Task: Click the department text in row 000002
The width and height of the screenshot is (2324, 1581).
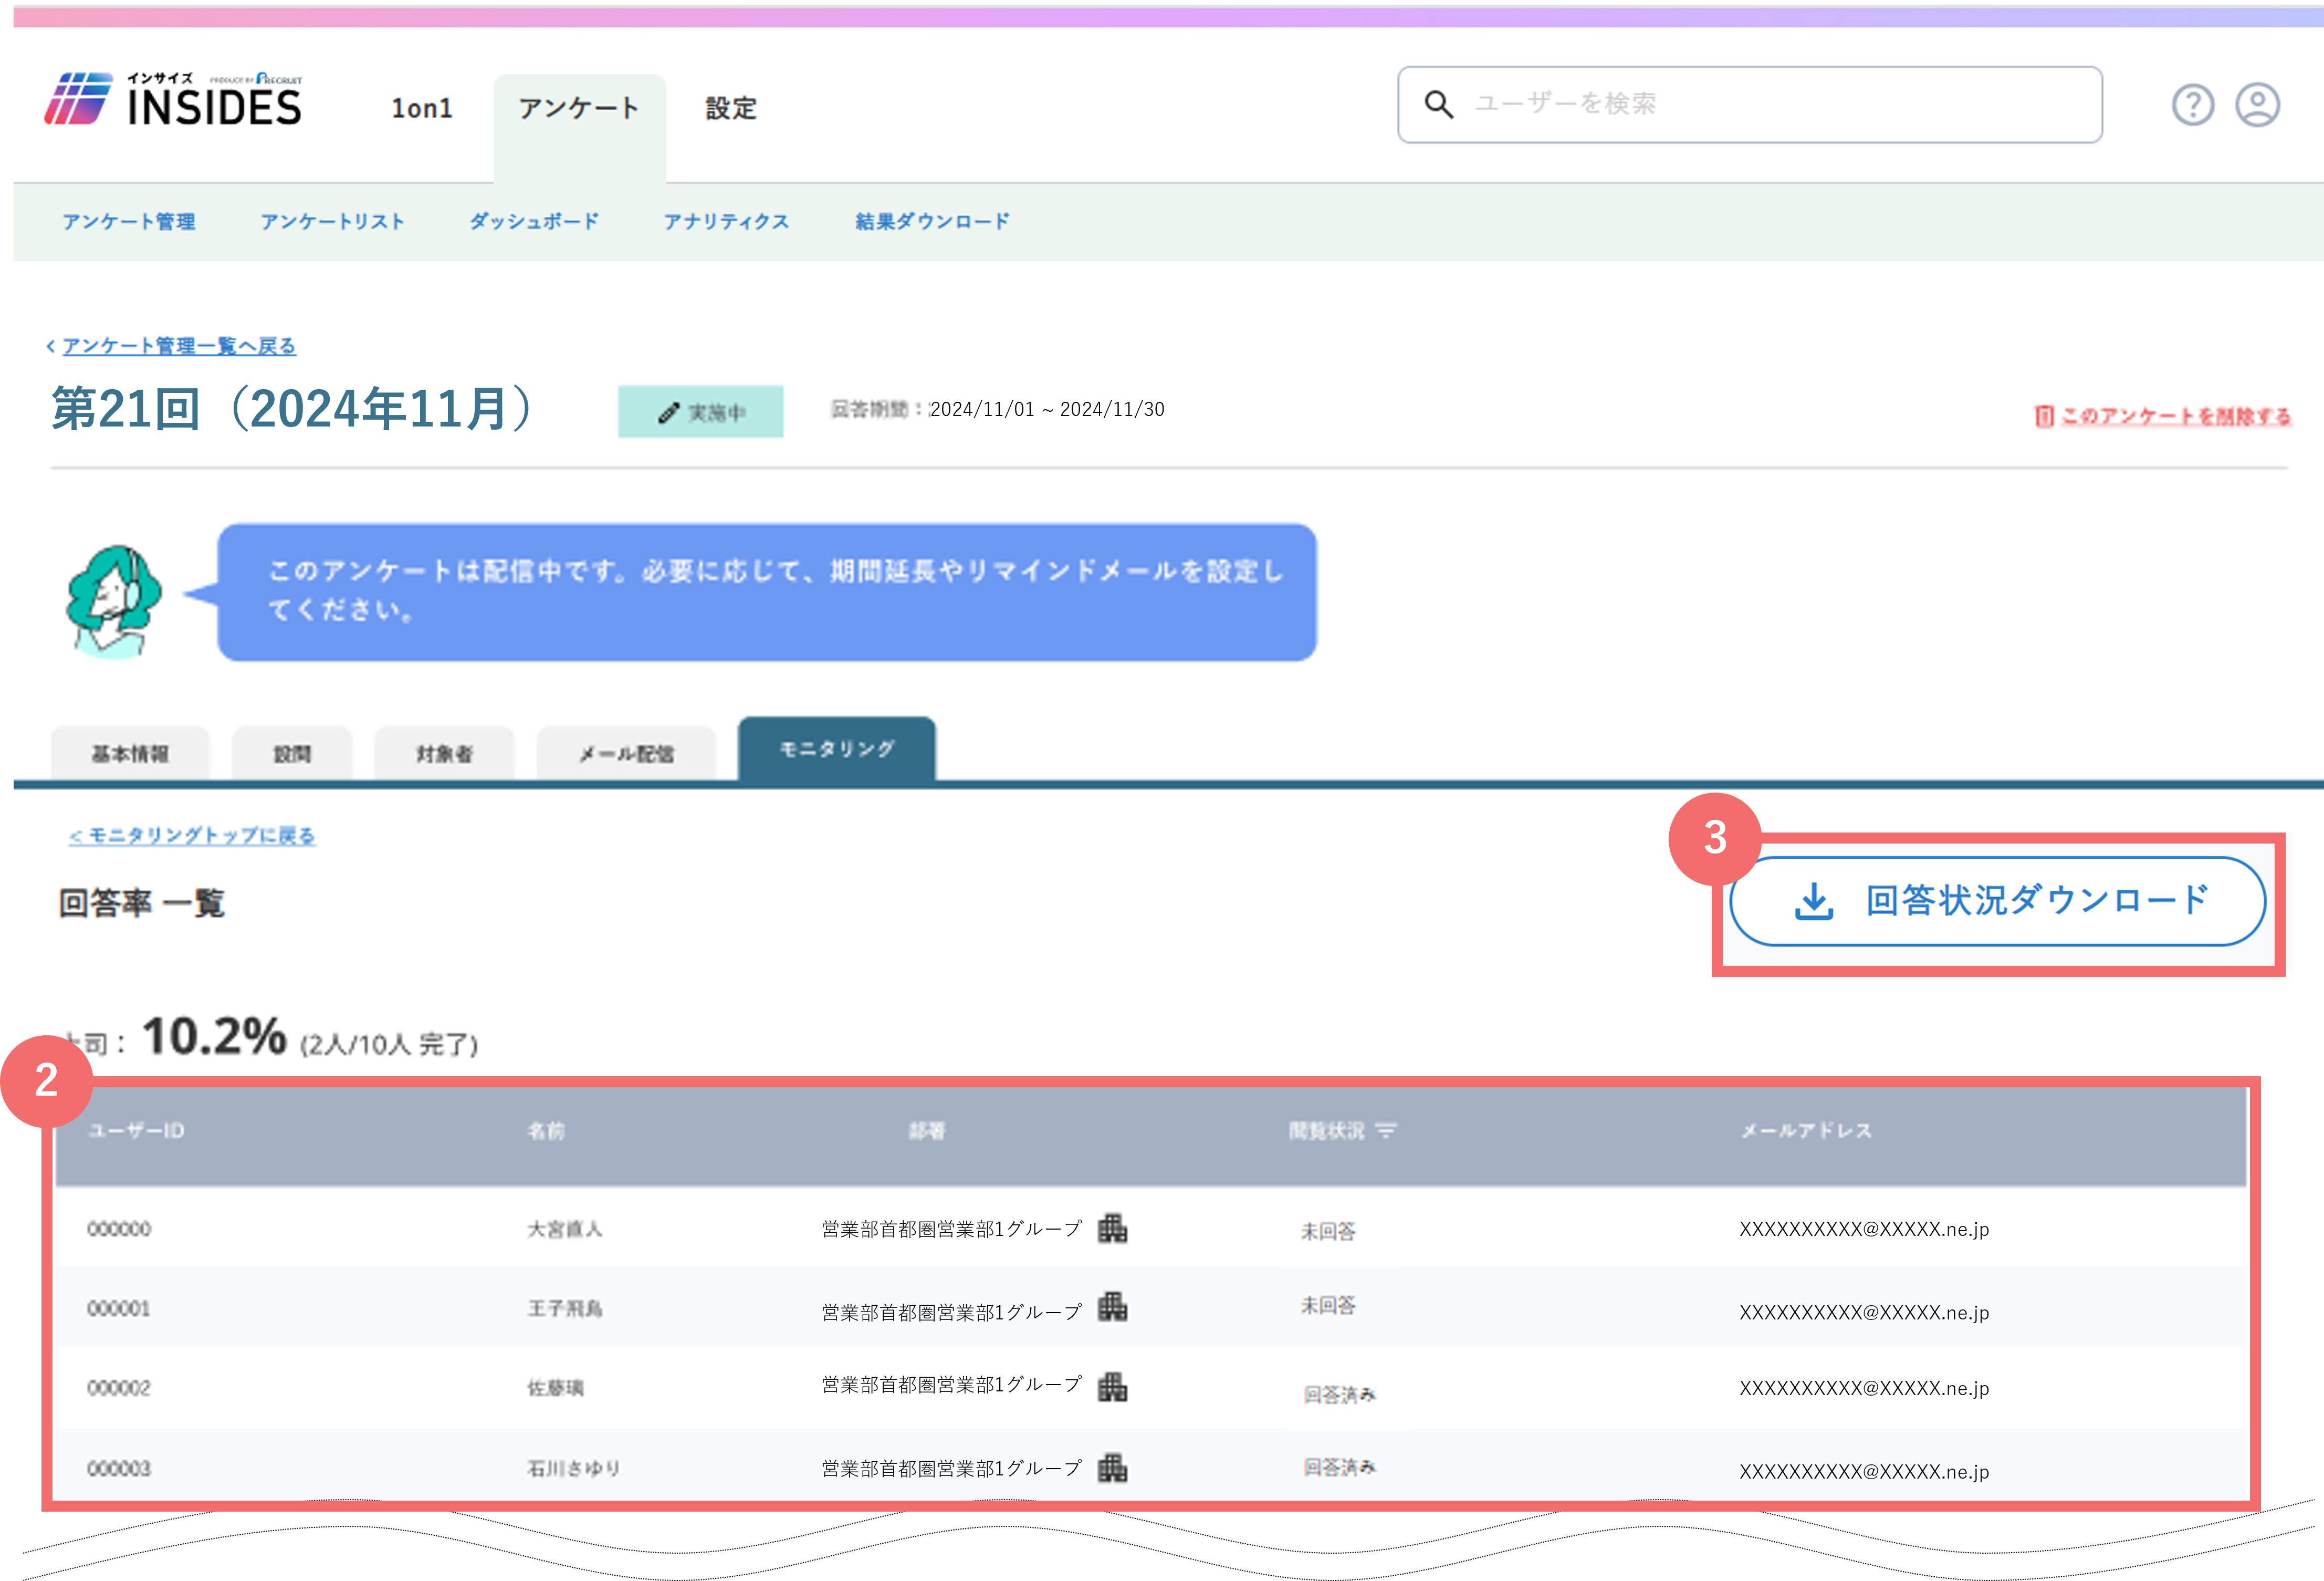Action: point(951,1384)
